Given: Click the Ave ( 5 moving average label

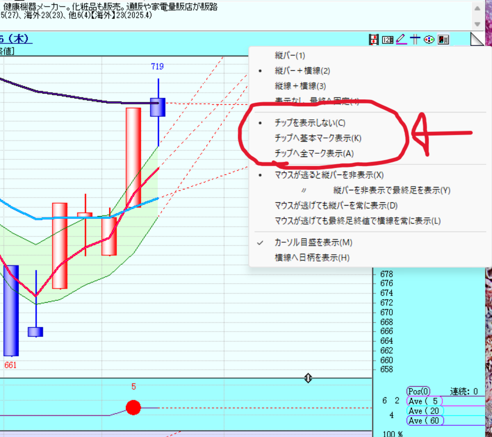Looking at the screenshot, I should click(425, 401).
